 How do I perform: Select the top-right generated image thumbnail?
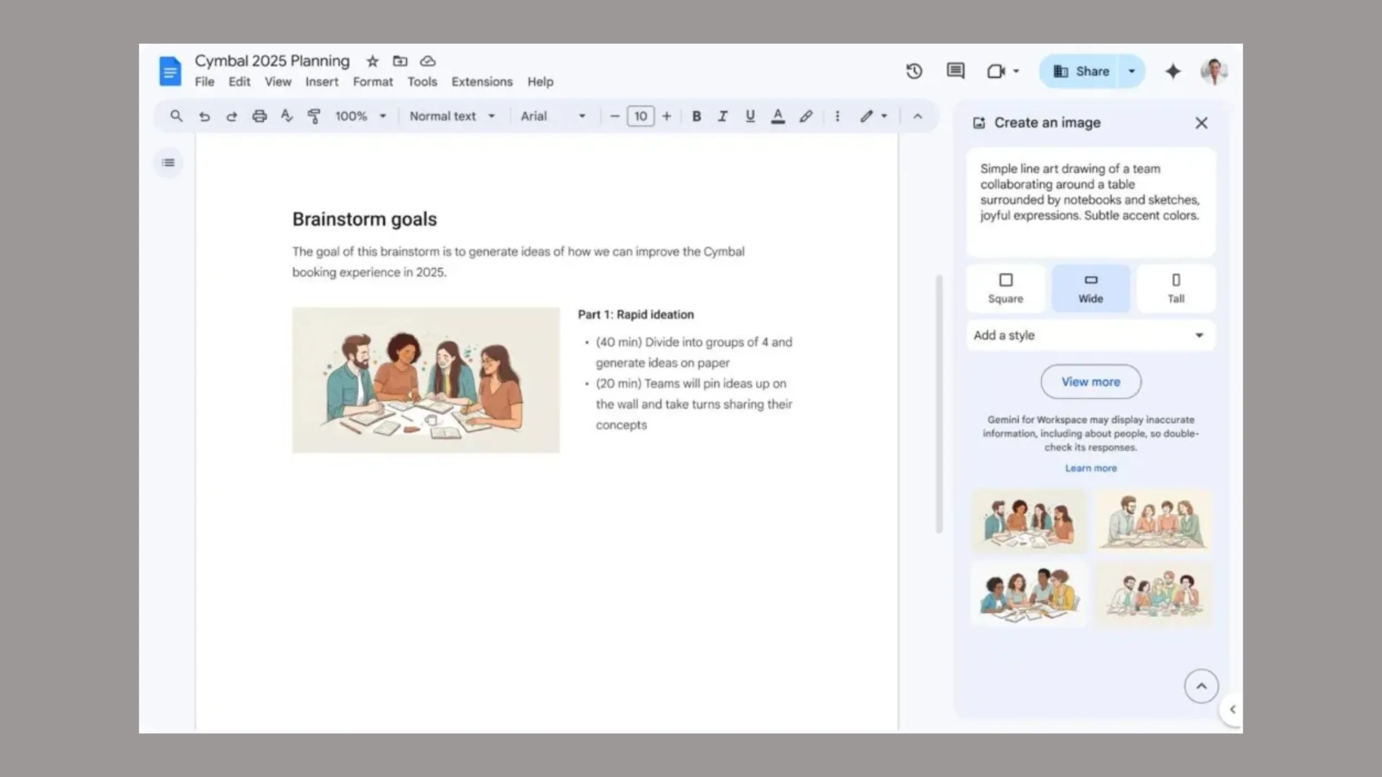tap(1154, 521)
